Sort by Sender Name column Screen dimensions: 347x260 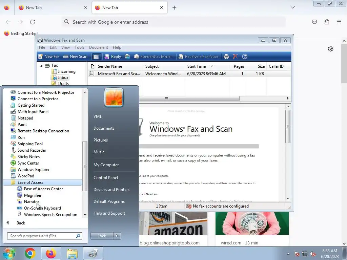point(110,66)
